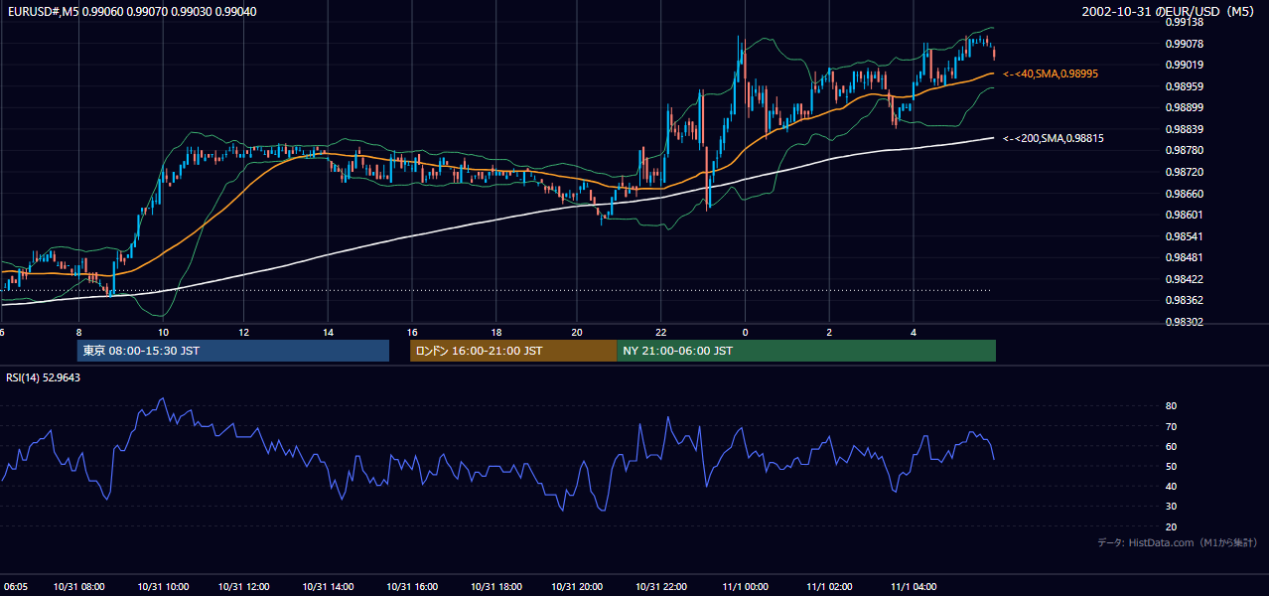This screenshot has width=1269, height=596.
Task: Click the orange 40 SMA 0.98995 label
Action: coord(1051,74)
